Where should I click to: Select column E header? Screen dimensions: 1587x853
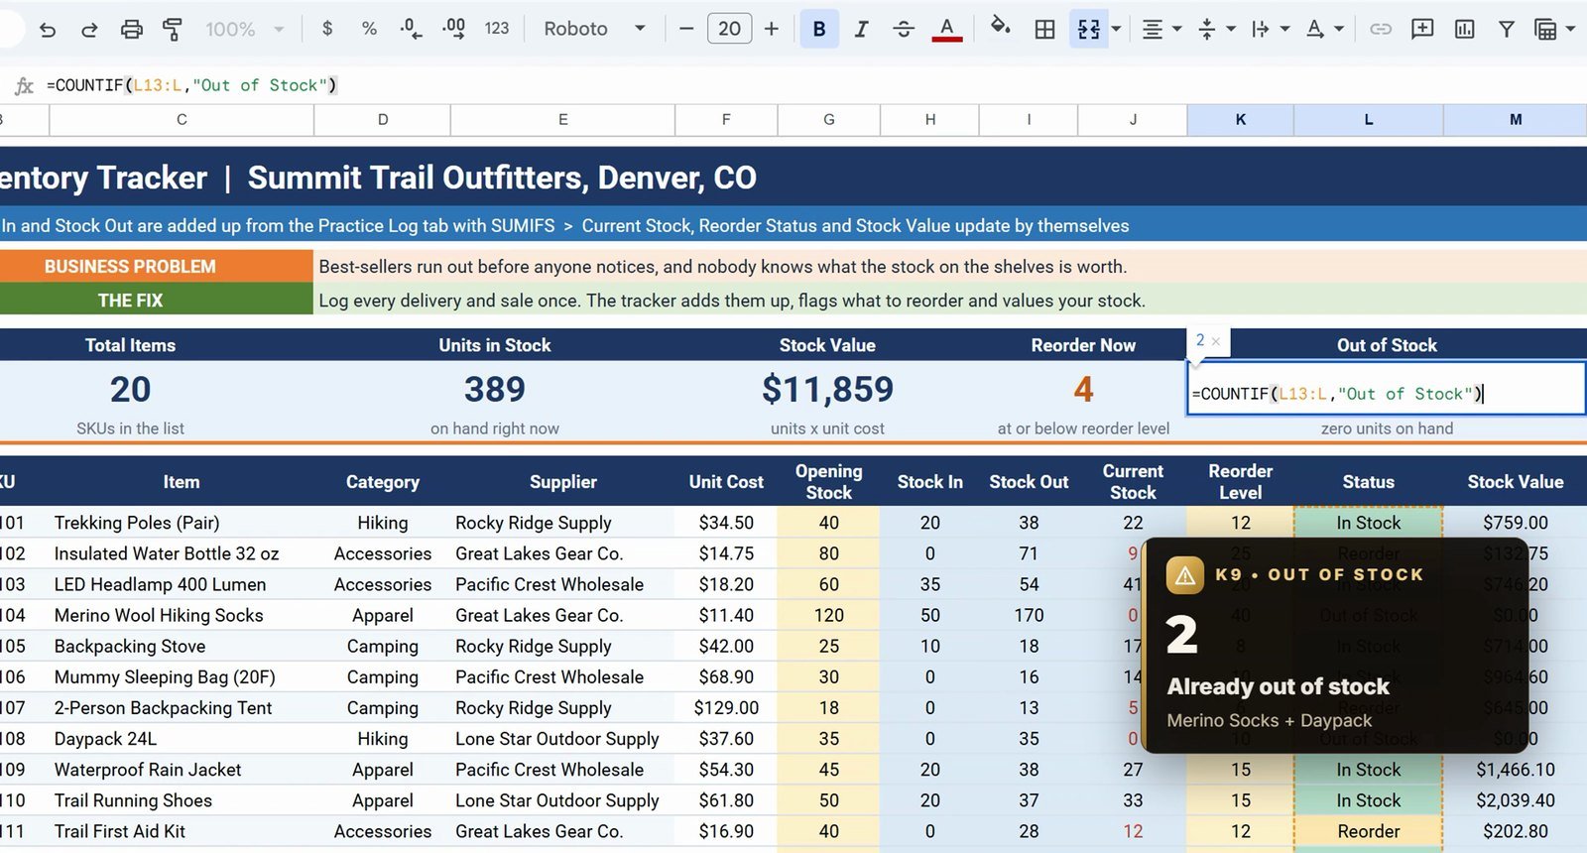click(x=563, y=120)
